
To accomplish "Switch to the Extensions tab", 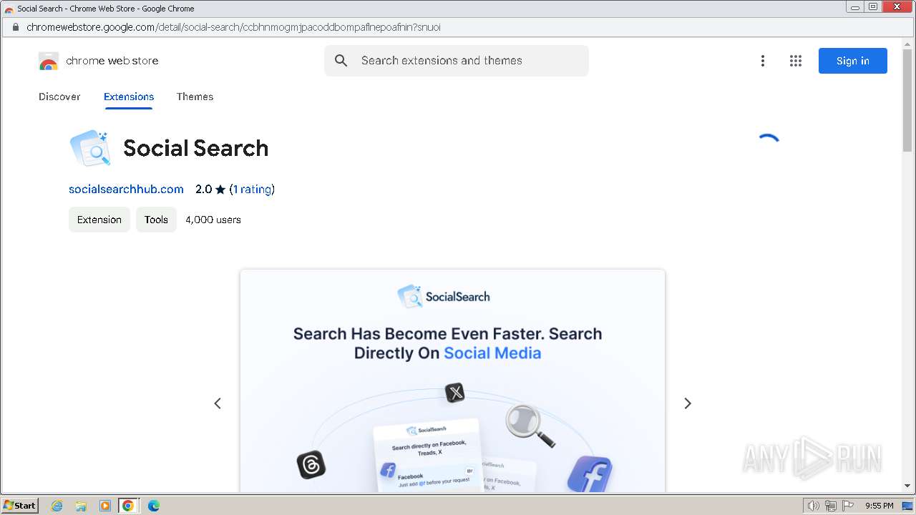I will (129, 97).
